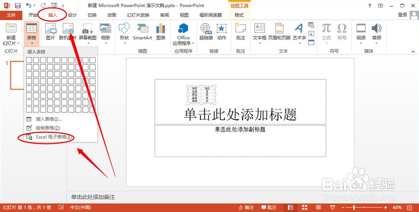
Task: Click the 超链接 (Hyperlink) icon
Action: [206, 28]
